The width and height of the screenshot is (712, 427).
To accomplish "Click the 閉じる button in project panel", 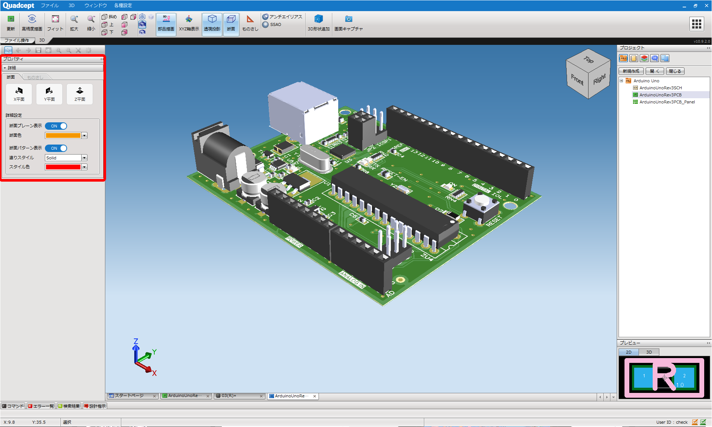I will [x=675, y=71].
